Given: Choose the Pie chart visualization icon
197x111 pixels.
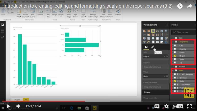Looking at the screenshot, I should [144, 38].
